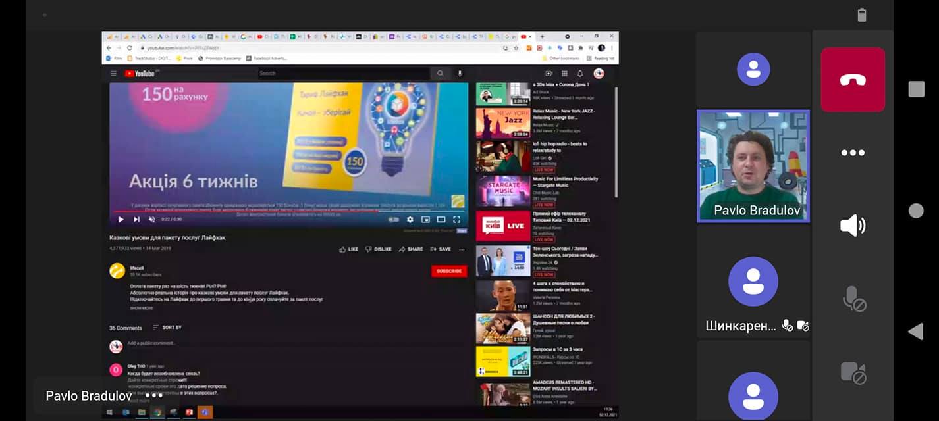Tap the Android recent apps square
The height and width of the screenshot is (421, 939).
click(916, 89)
